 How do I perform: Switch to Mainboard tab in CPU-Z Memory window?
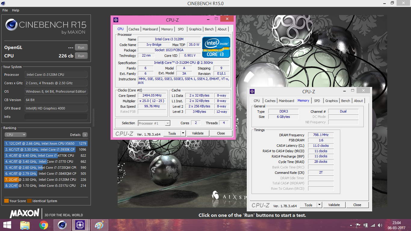point(286,101)
